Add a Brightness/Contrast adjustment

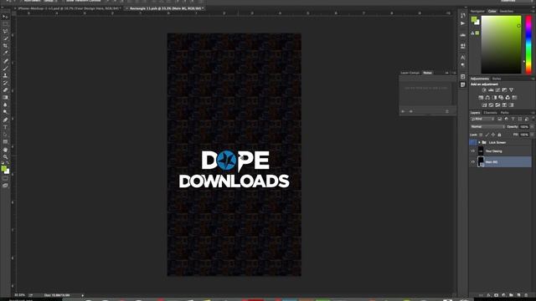point(484,90)
